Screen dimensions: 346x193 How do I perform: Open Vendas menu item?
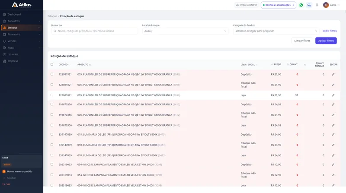pyautogui.click(x=22, y=41)
